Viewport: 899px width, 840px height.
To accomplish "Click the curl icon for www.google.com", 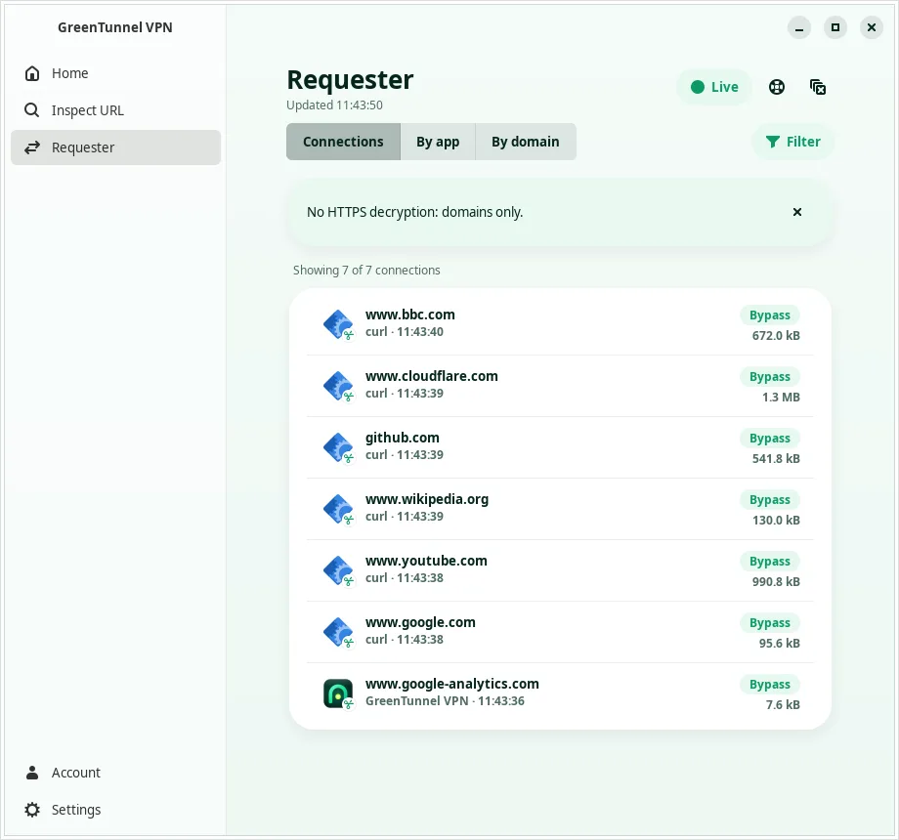I will [x=338, y=632].
